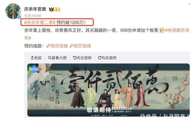Image resolution: width=193 pixels, height=121 pixels.
Task: Click the 今天10:00 post timestamp
Action: pyautogui.click(x=33, y=16)
